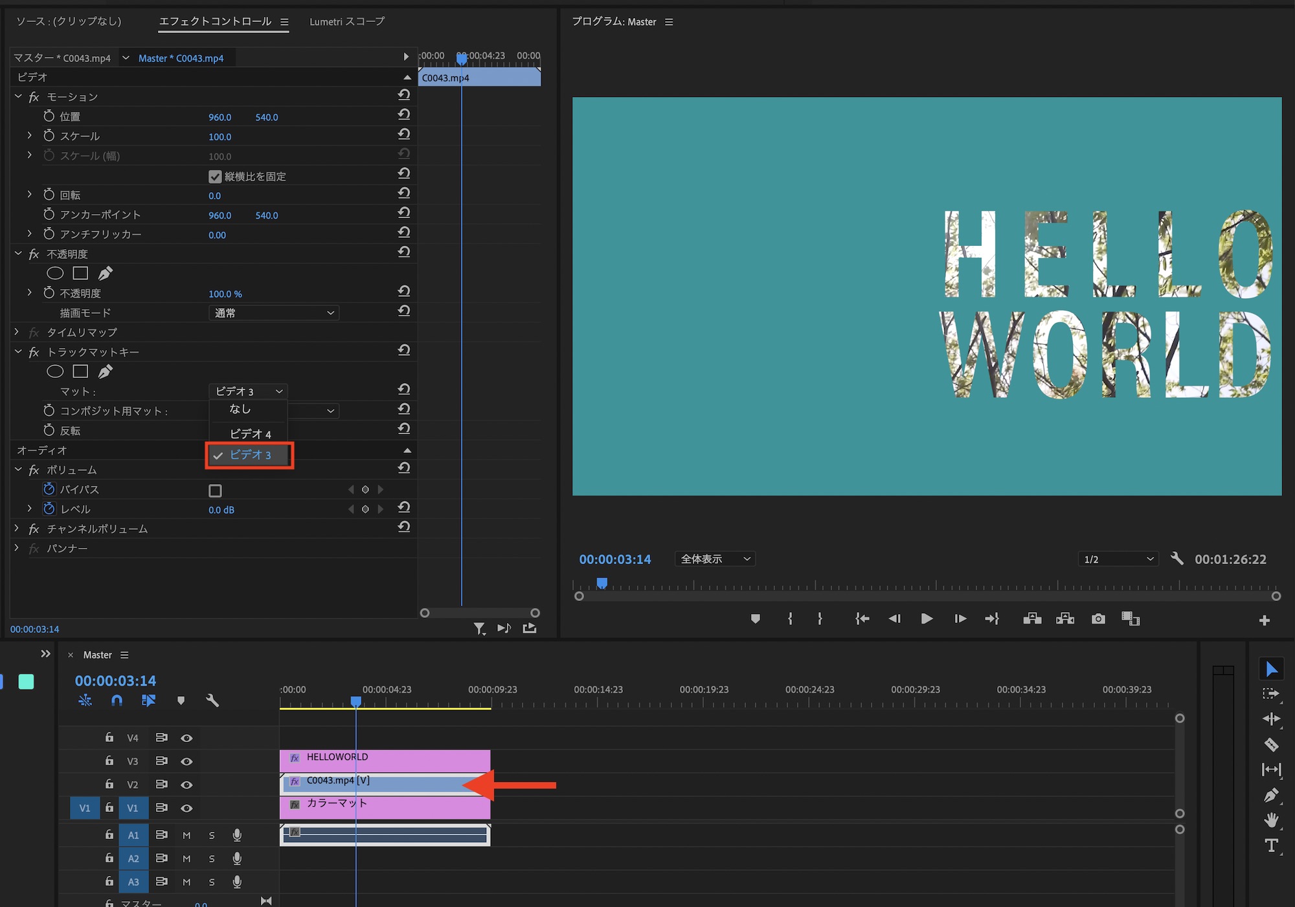
Task: Click the Export Frame camera icon
Action: click(x=1098, y=619)
